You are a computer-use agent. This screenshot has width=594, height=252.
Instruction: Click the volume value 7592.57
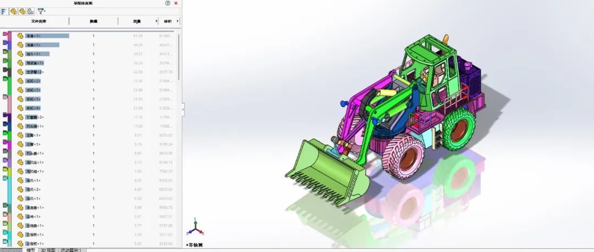click(x=166, y=171)
